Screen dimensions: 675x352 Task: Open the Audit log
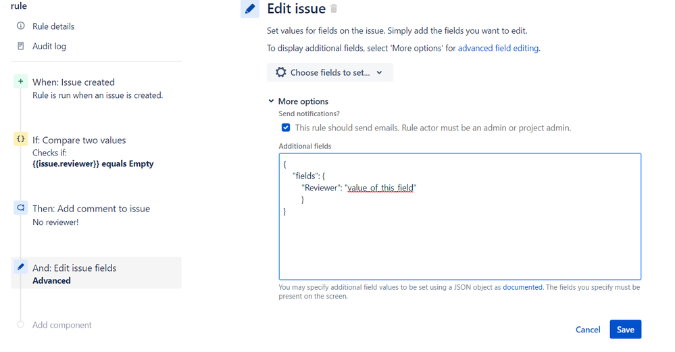[x=49, y=46]
